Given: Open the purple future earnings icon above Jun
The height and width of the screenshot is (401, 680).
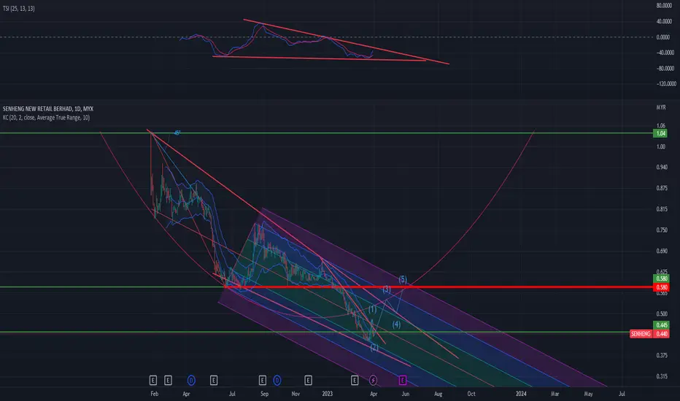Looking at the screenshot, I should point(403,380).
